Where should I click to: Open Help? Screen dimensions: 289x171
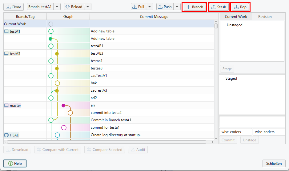[x=15, y=163]
